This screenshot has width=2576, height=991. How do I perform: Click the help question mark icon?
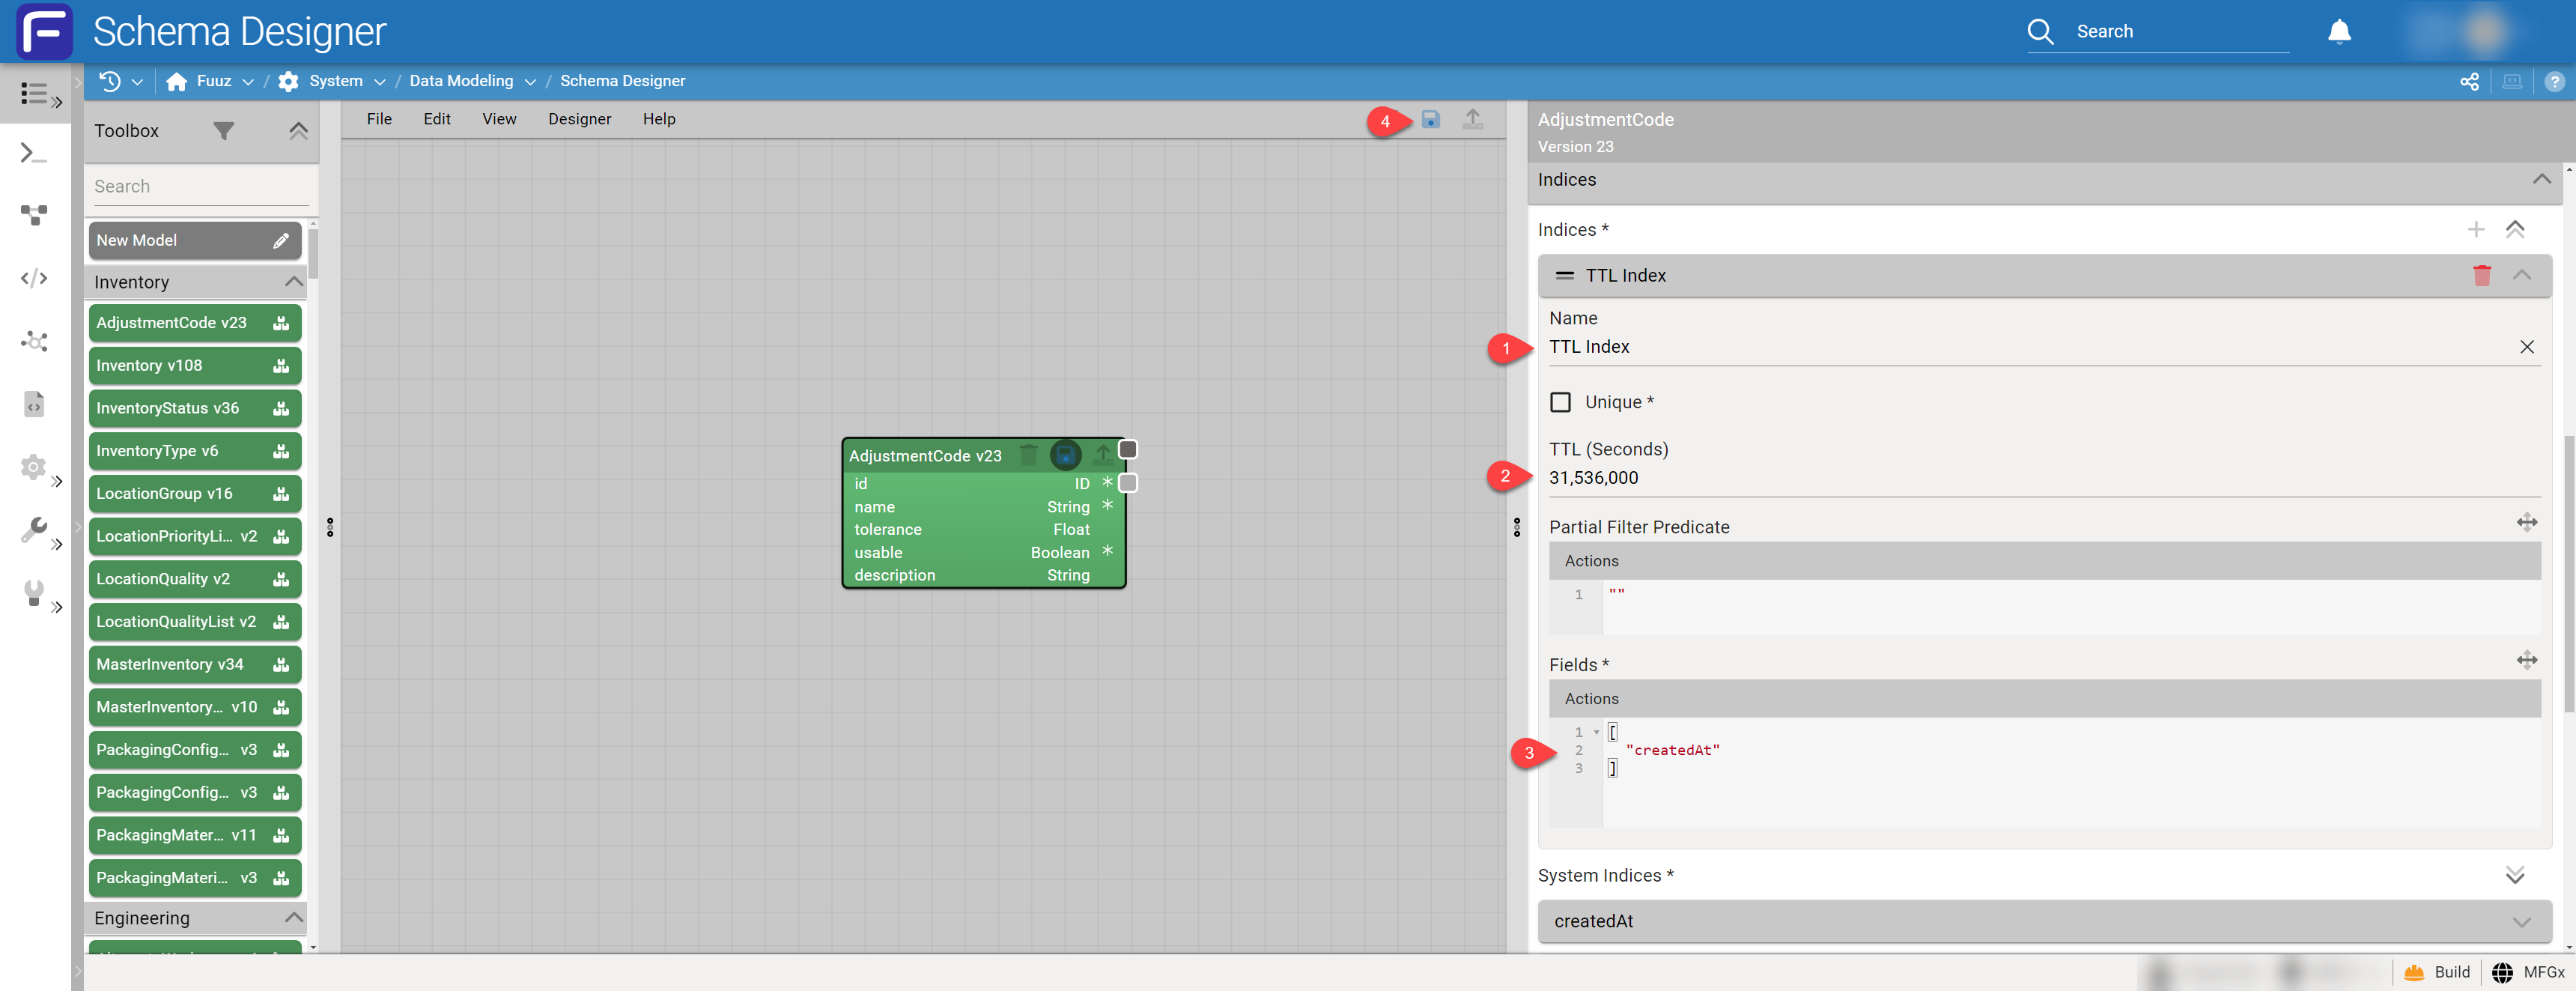coord(2554,82)
